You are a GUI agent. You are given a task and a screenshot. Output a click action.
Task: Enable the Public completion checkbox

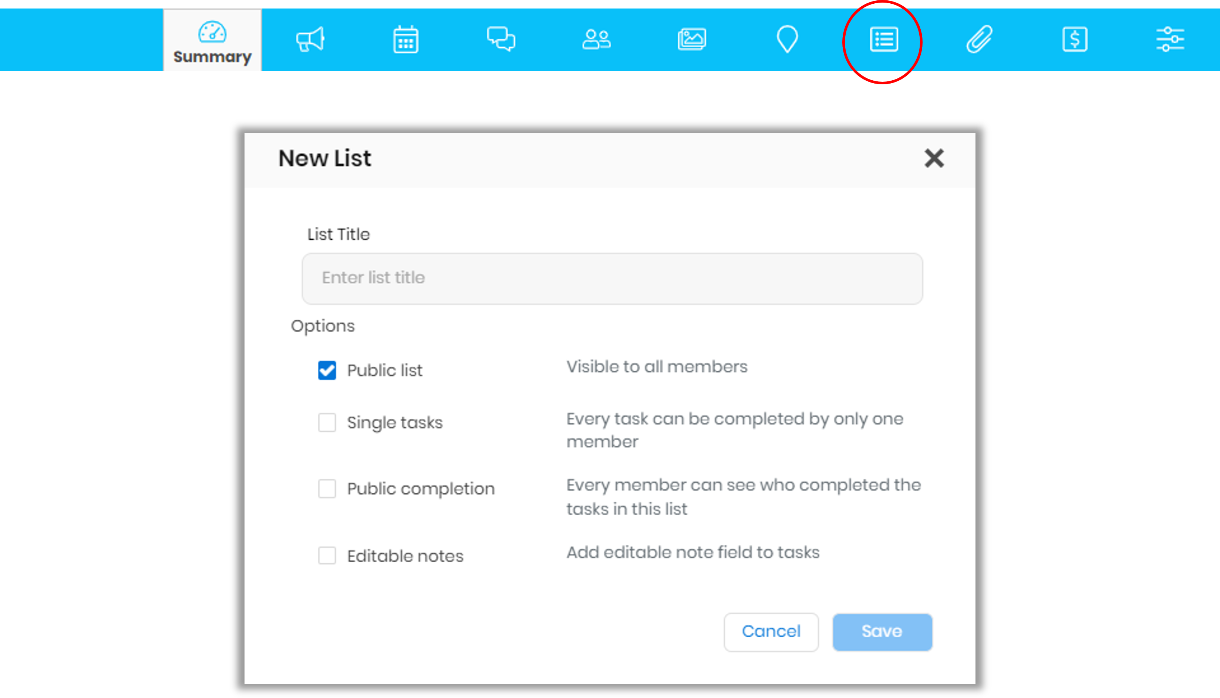pos(327,489)
